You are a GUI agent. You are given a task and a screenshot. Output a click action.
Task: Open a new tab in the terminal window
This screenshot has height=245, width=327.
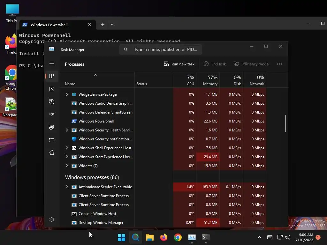[103, 25]
